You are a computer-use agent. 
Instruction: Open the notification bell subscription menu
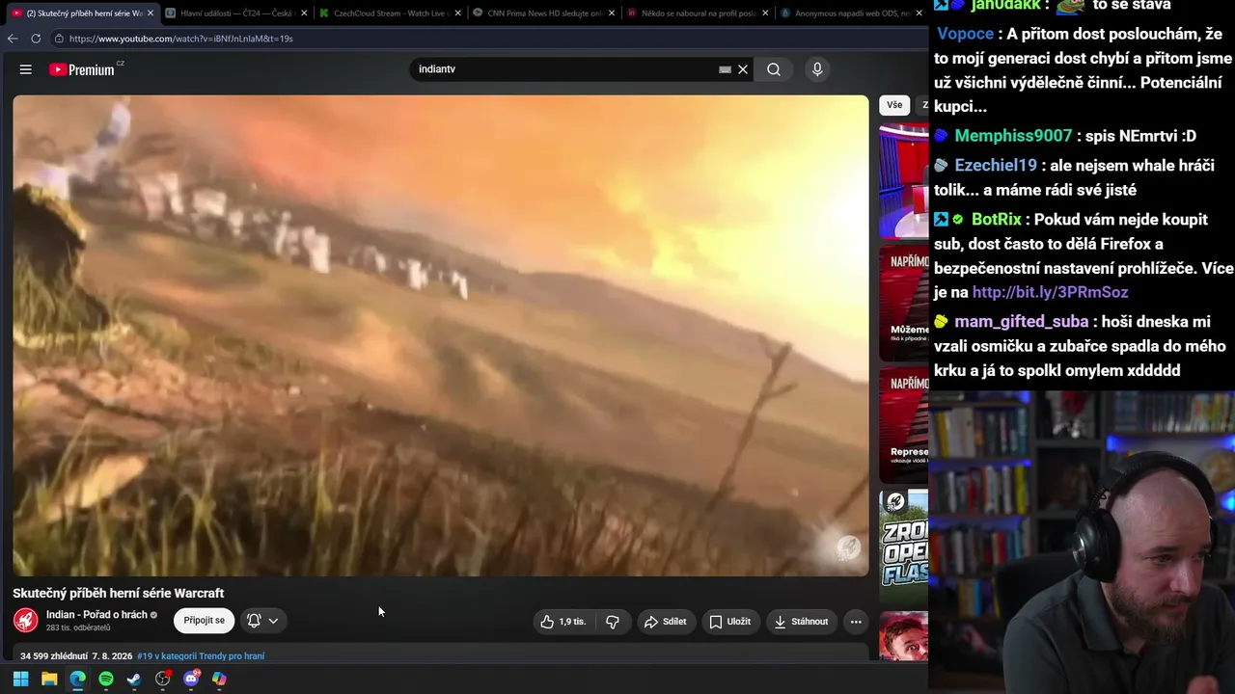(262, 621)
